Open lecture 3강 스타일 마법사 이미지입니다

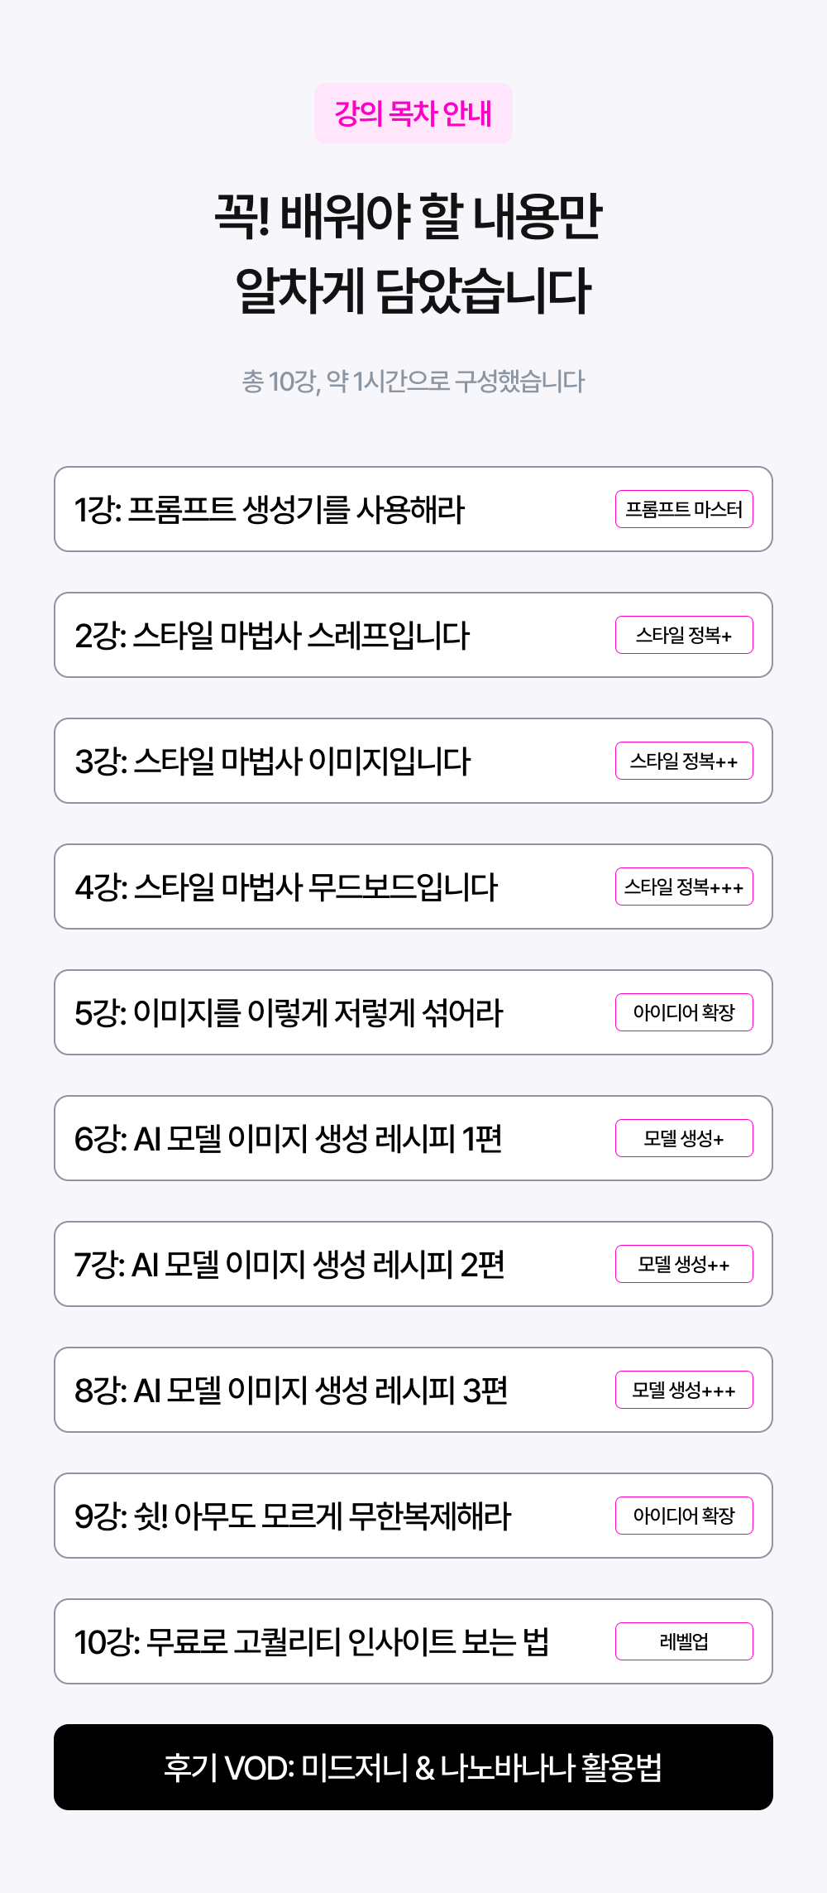click(273, 762)
